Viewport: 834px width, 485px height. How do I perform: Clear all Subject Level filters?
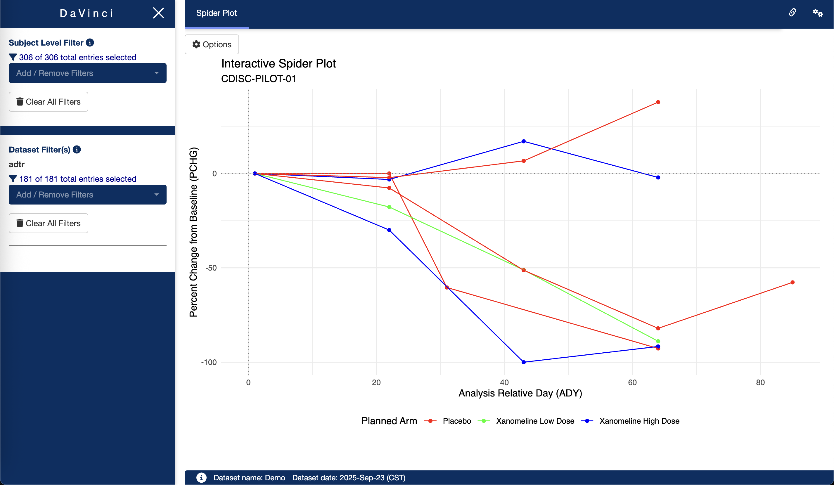(48, 102)
